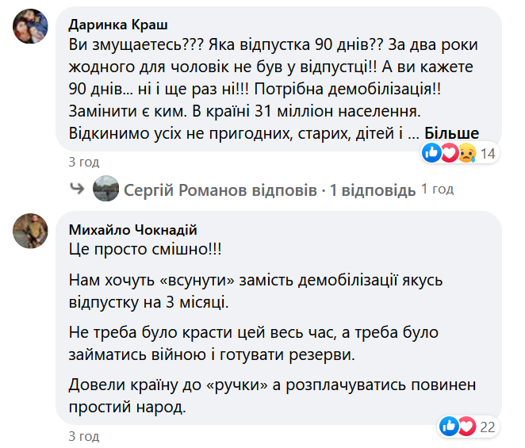
Task: Click the sad face reaction beside 14
Action: (x=466, y=152)
